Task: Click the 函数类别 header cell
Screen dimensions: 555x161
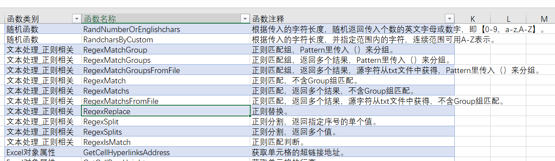Action: [43, 19]
